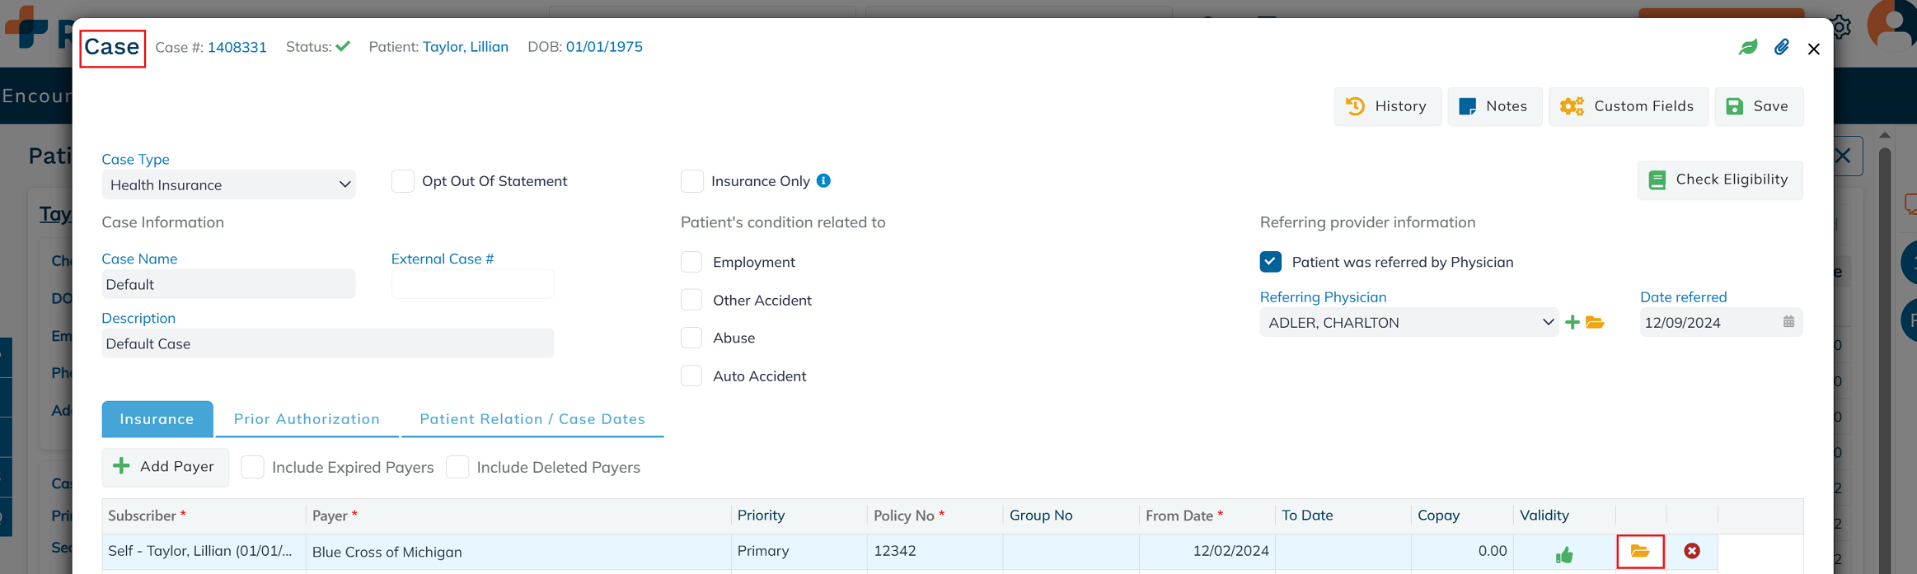Delete the Blue Cross of Michigan payer
The width and height of the screenshot is (1917, 574).
(x=1692, y=551)
